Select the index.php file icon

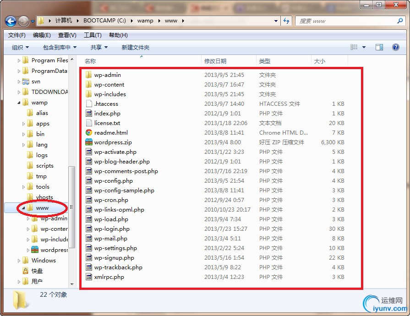pyautogui.click(x=89, y=113)
